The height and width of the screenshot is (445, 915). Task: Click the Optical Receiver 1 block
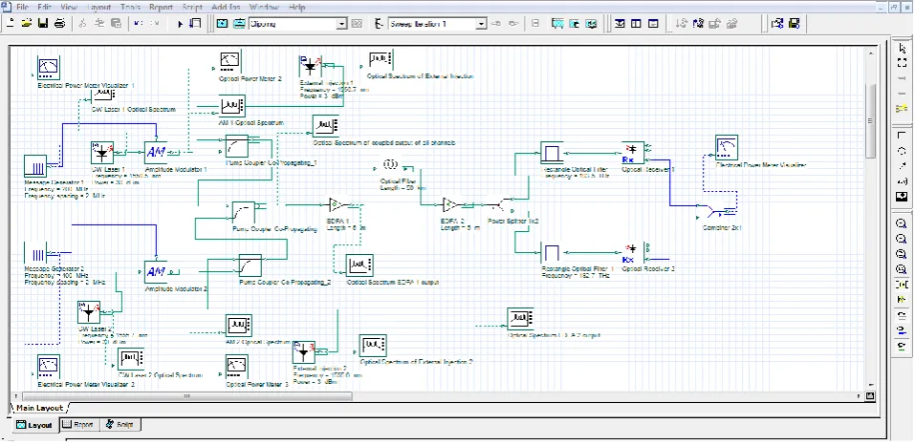coord(633,153)
